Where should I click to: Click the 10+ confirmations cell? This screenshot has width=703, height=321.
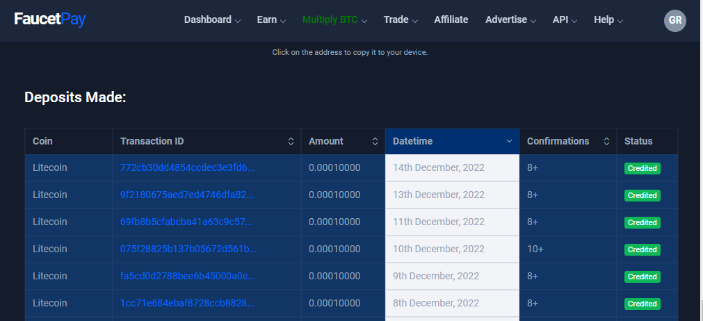pyautogui.click(x=568, y=249)
